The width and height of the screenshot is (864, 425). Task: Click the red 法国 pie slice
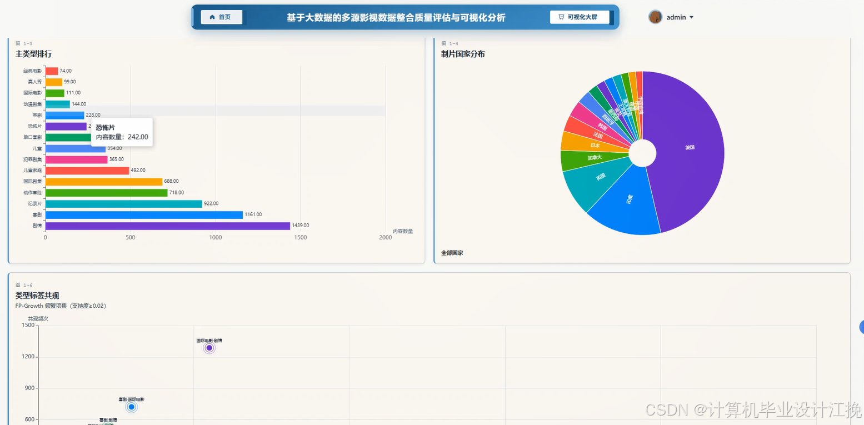[x=598, y=135]
